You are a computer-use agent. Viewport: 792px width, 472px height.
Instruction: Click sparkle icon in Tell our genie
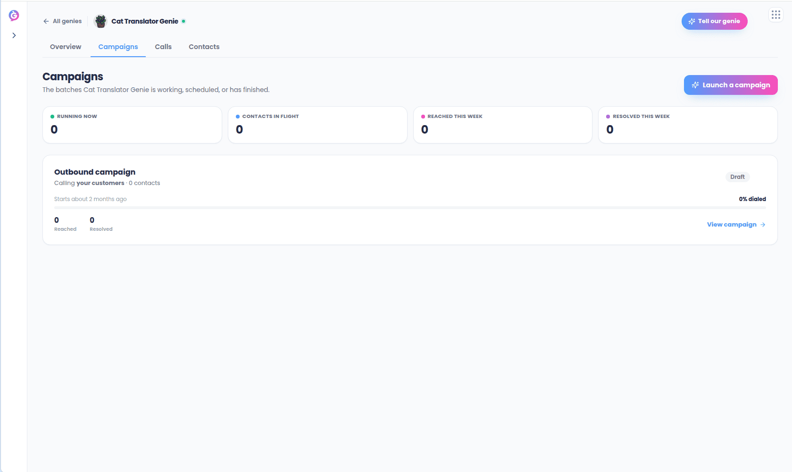692,21
